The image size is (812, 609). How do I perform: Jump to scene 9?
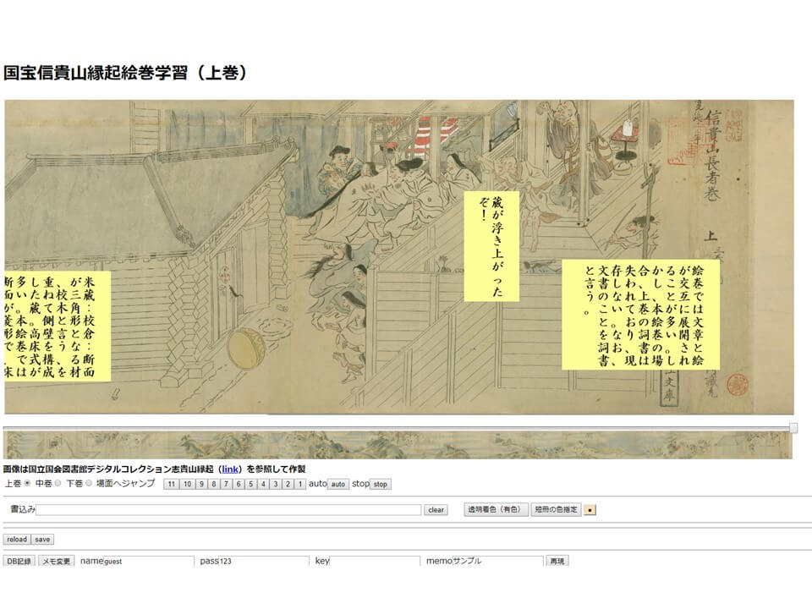[x=201, y=484]
